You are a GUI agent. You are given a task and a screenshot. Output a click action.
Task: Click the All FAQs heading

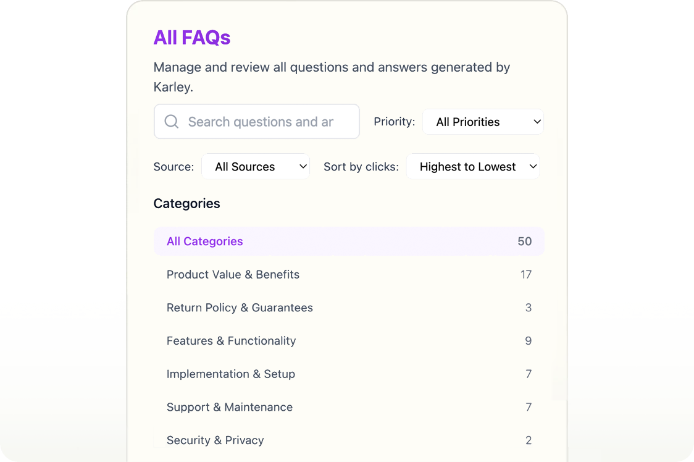pos(191,38)
